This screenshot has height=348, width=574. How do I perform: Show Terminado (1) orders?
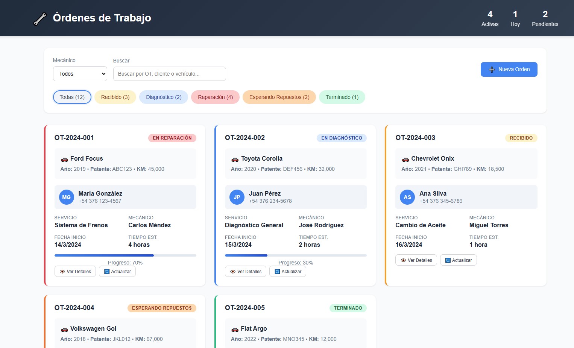coord(342,97)
